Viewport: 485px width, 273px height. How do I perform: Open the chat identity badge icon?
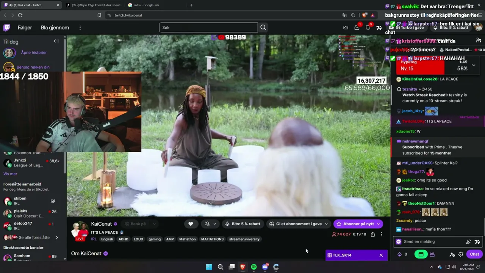tap(398, 242)
